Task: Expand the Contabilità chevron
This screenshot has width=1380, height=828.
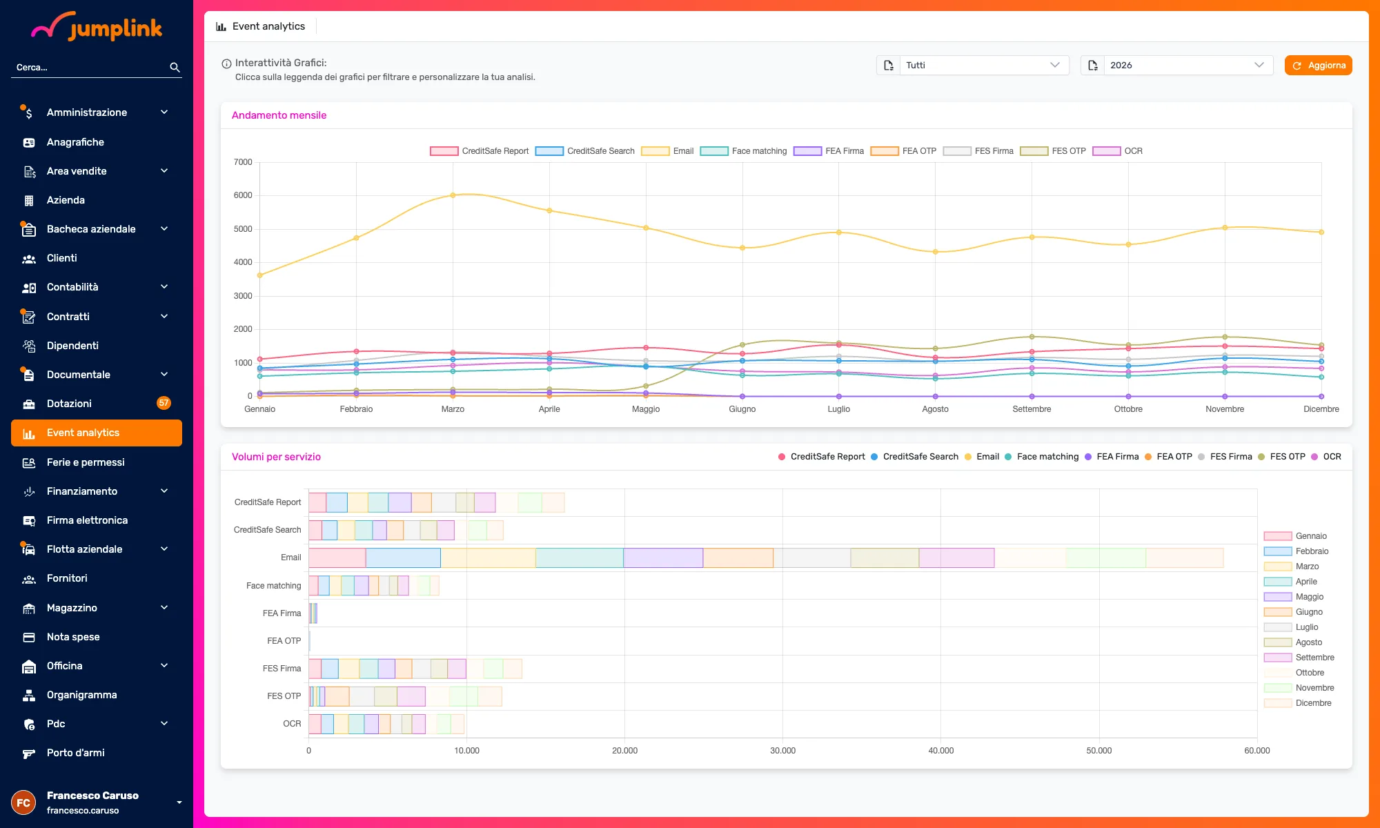Action: click(x=164, y=287)
